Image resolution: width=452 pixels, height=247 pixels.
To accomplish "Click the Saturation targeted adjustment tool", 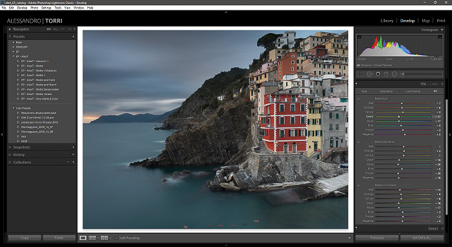I will pos(358,142).
